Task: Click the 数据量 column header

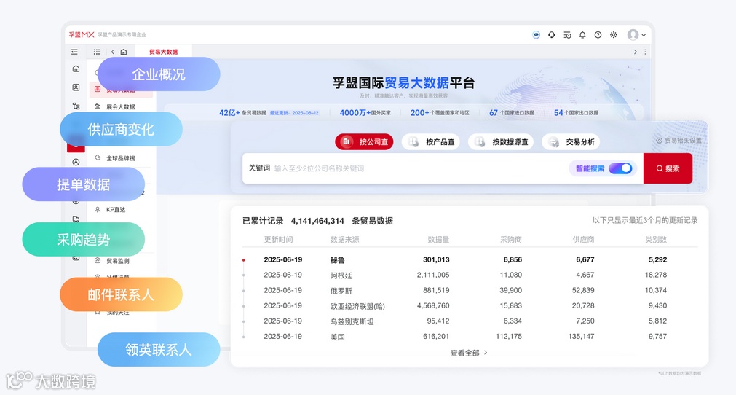Action: 438,240
